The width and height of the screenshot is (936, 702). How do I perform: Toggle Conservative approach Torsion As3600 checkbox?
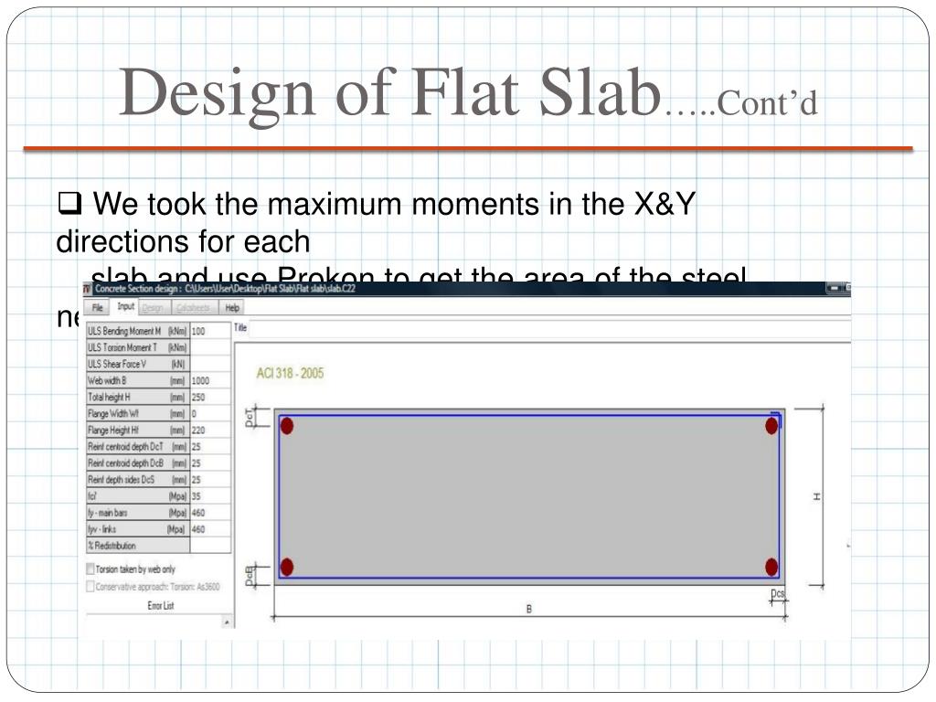pos(90,586)
